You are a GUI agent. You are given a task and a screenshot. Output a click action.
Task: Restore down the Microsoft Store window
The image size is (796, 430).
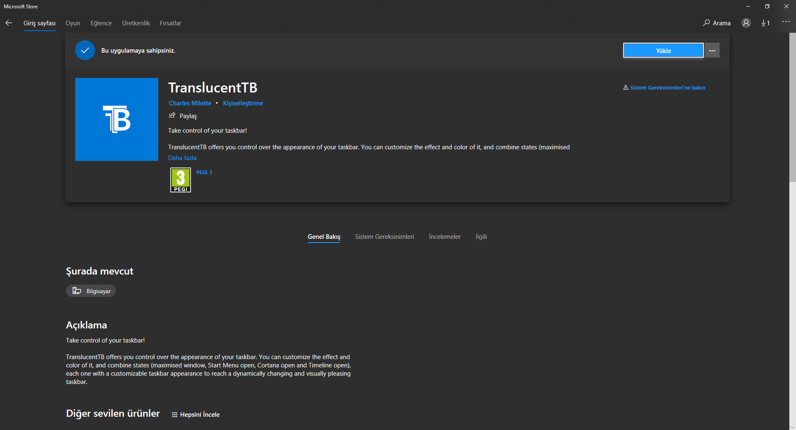point(767,6)
